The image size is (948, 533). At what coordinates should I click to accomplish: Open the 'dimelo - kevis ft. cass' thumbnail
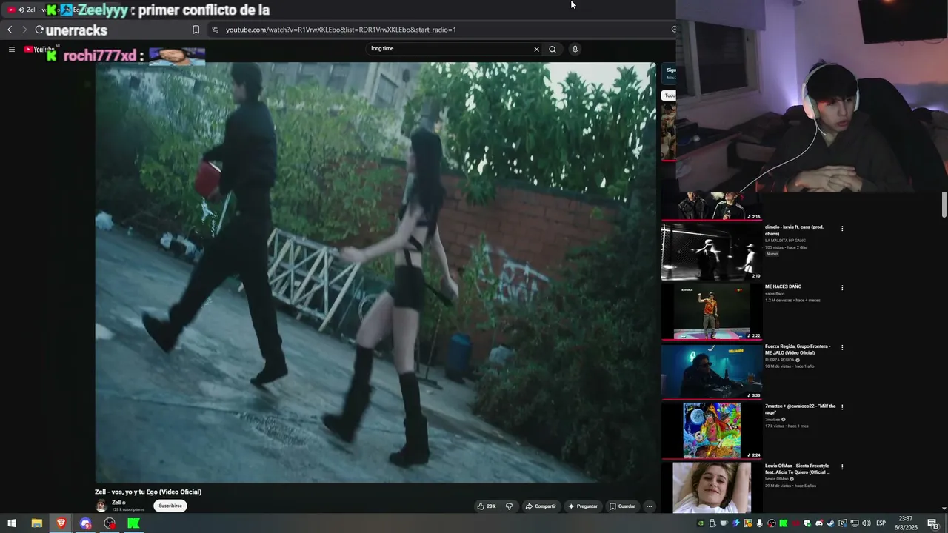(712, 252)
